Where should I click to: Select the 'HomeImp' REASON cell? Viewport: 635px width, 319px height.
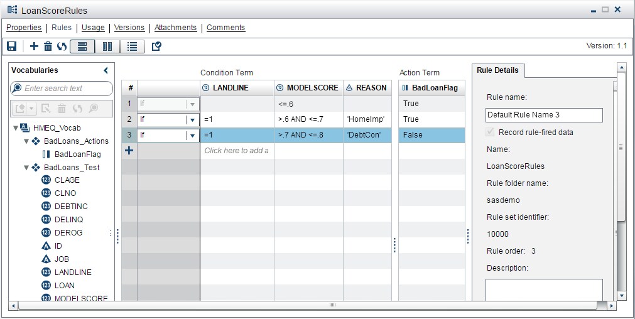367,119
